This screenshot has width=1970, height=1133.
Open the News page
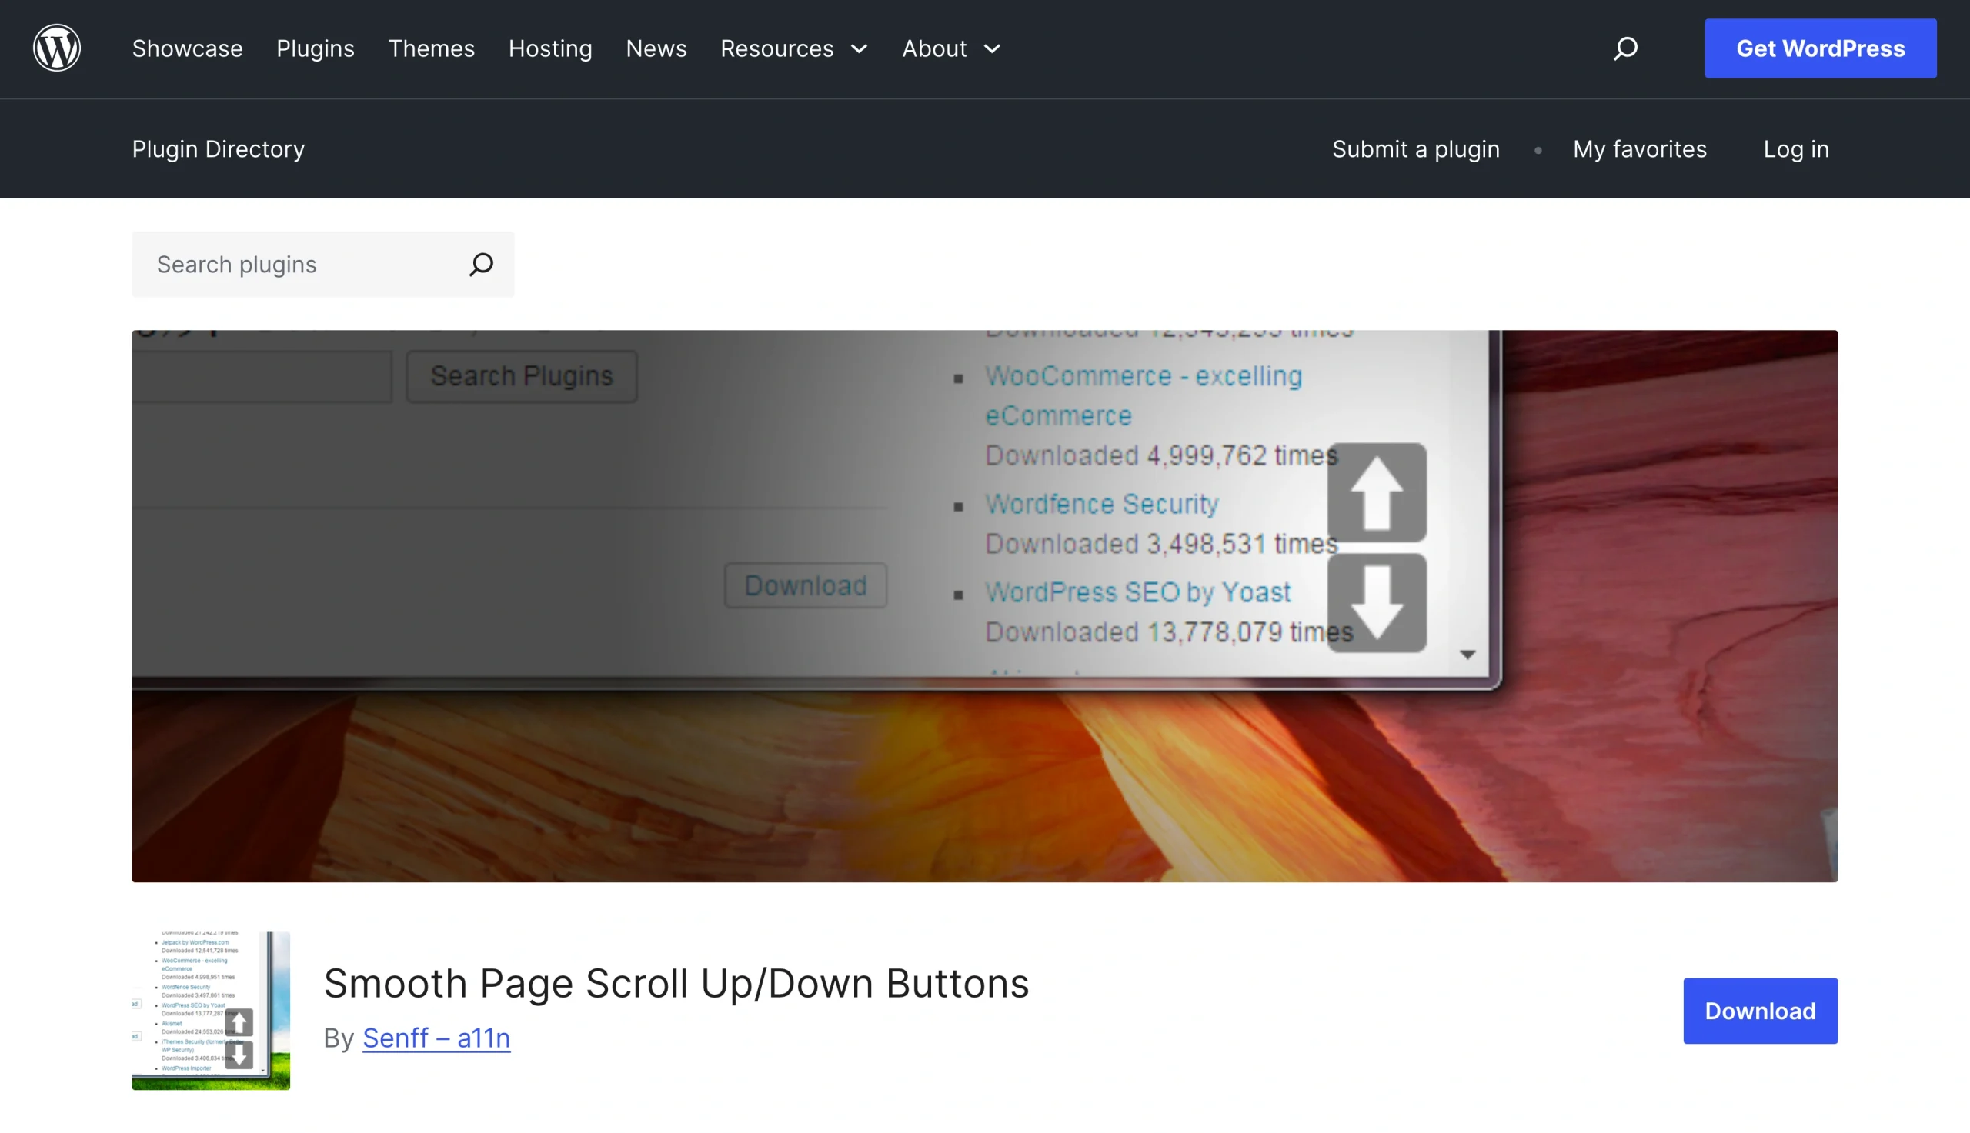point(656,48)
